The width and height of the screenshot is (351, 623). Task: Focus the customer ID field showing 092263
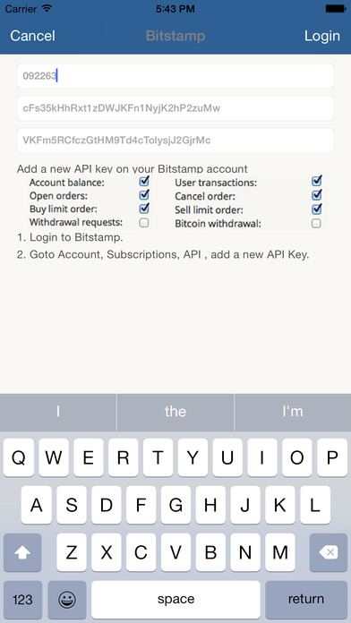click(175, 76)
